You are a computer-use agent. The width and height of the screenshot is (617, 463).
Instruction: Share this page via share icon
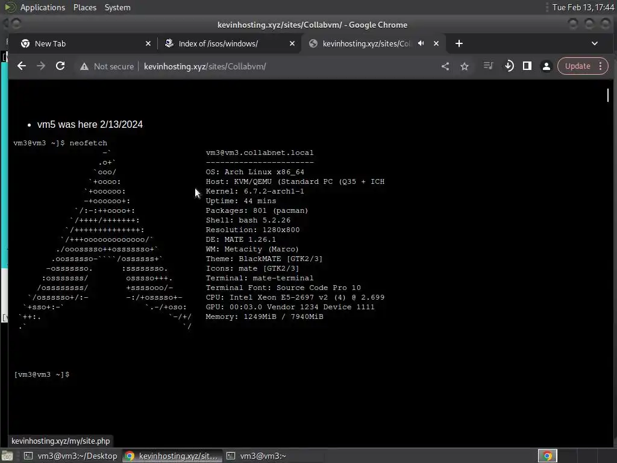[445, 66]
